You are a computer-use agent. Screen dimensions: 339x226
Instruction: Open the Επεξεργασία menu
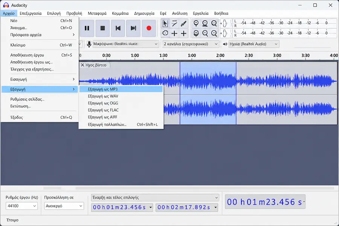click(x=31, y=14)
